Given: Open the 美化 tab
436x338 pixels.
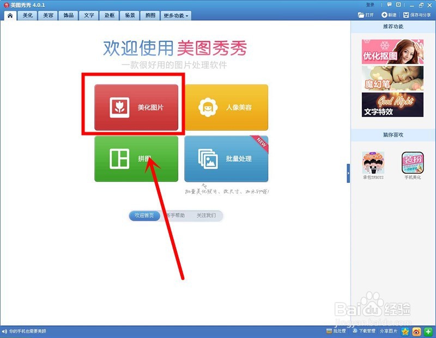Looking at the screenshot, I should pos(28,16).
